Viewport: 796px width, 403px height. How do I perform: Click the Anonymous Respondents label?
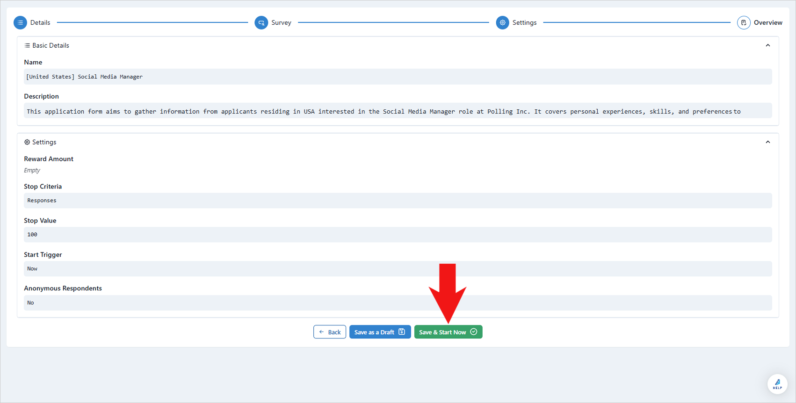[63, 288]
